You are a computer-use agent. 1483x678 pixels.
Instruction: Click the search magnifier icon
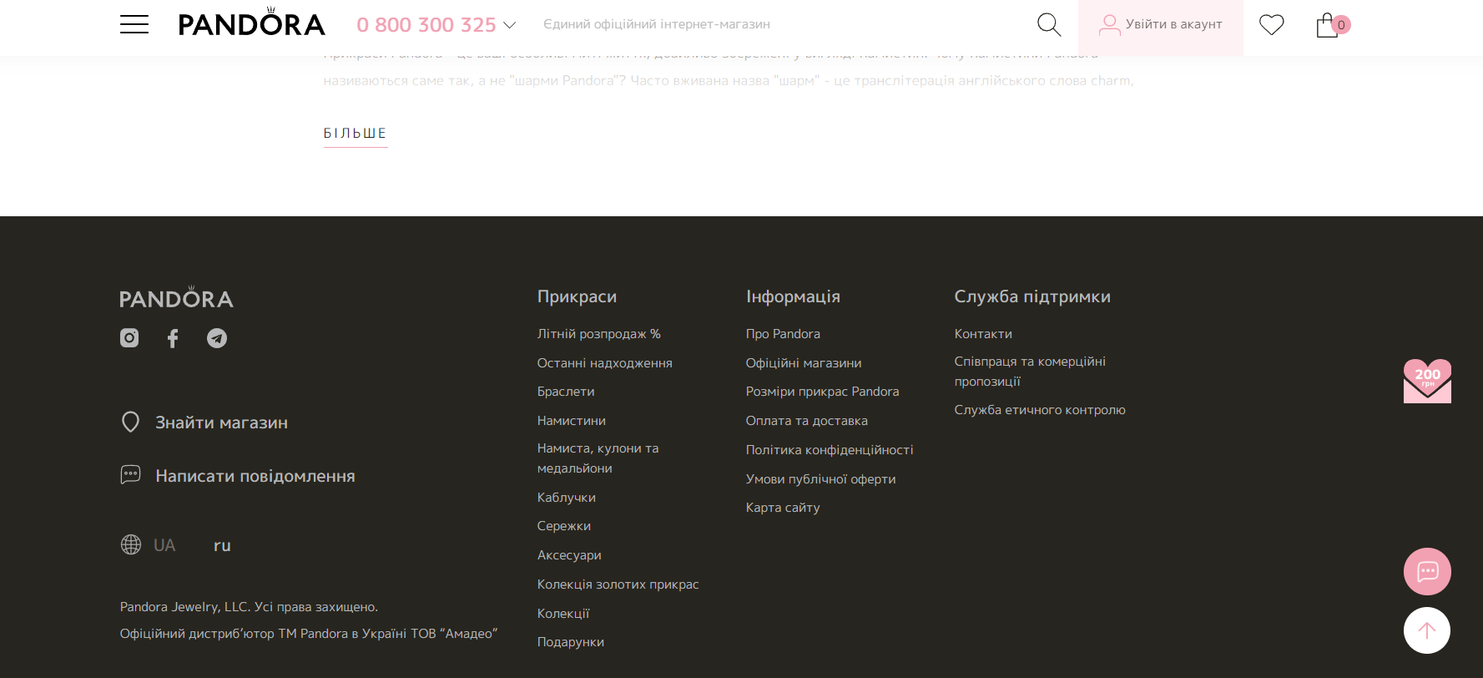point(1048,24)
